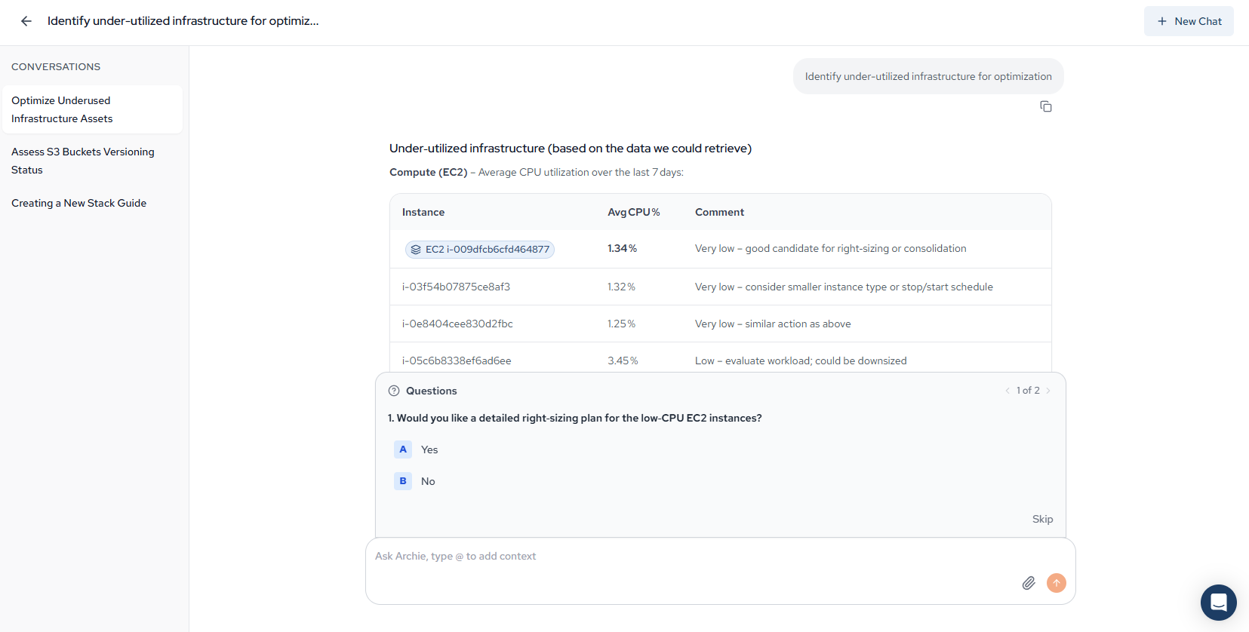Click the attach file paperclip icon
The height and width of the screenshot is (632, 1249).
click(1029, 583)
